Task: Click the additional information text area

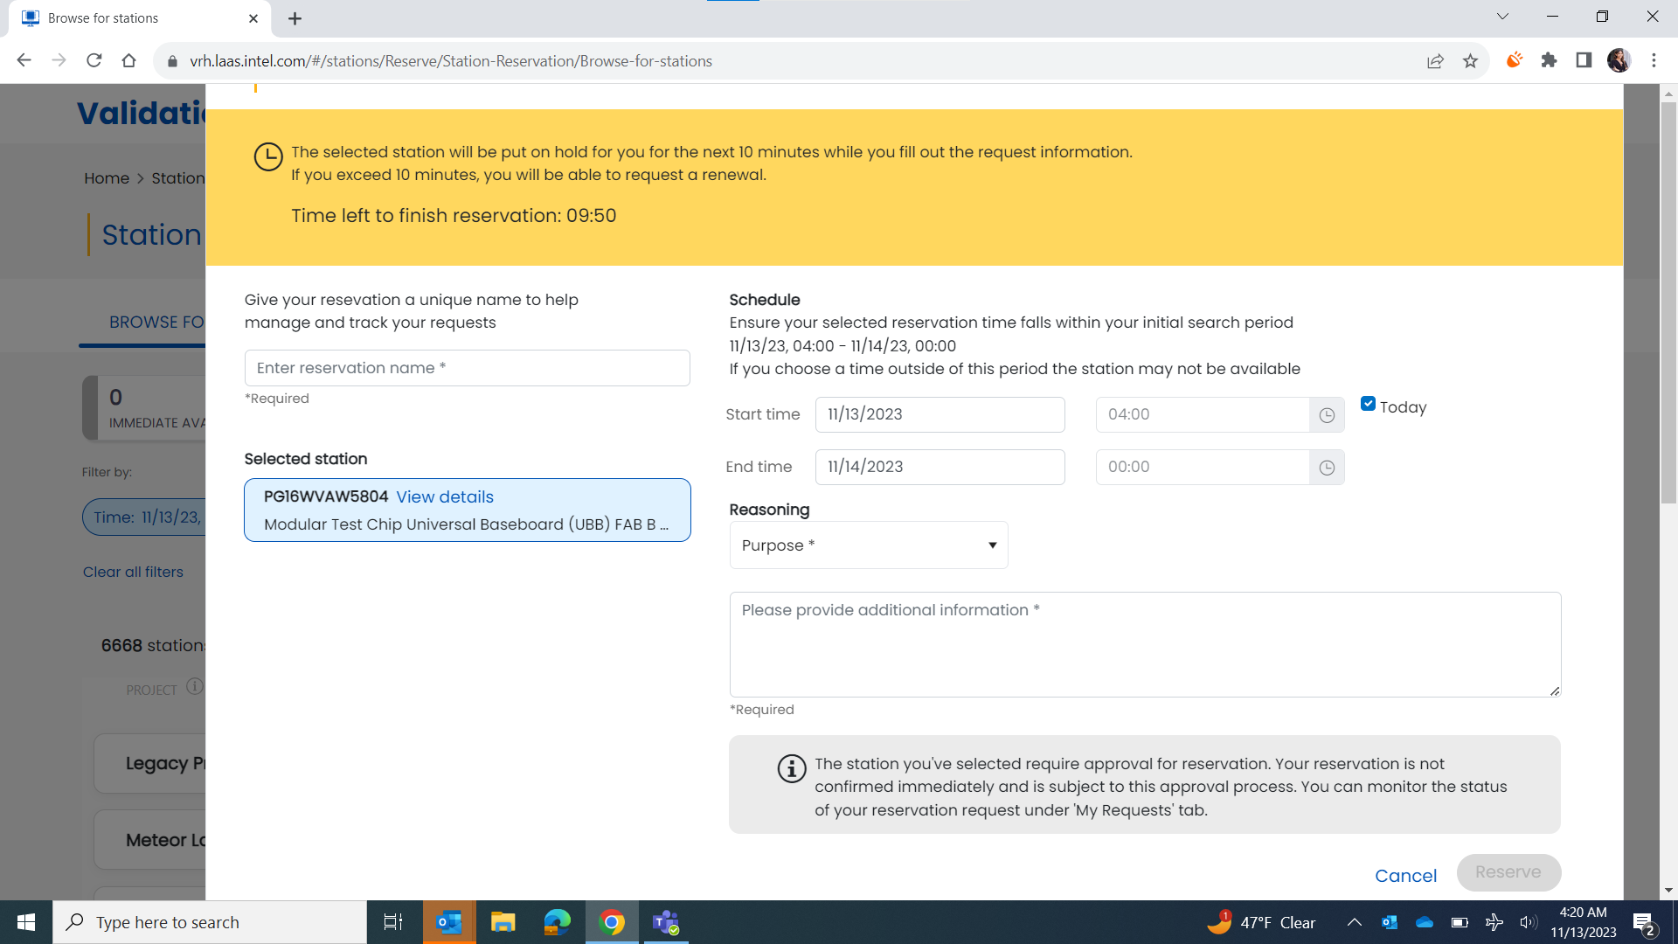Action: 1144,645
